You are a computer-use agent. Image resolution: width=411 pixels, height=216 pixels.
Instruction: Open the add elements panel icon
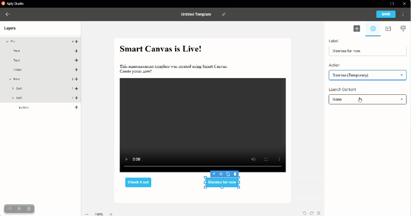[357, 29]
